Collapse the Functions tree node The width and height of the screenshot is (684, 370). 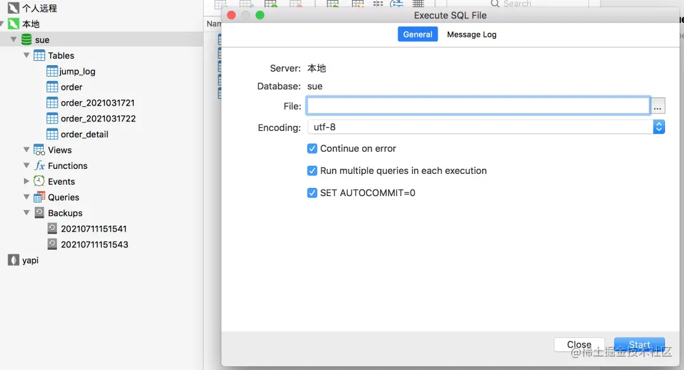pyautogui.click(x=26, y=166)
